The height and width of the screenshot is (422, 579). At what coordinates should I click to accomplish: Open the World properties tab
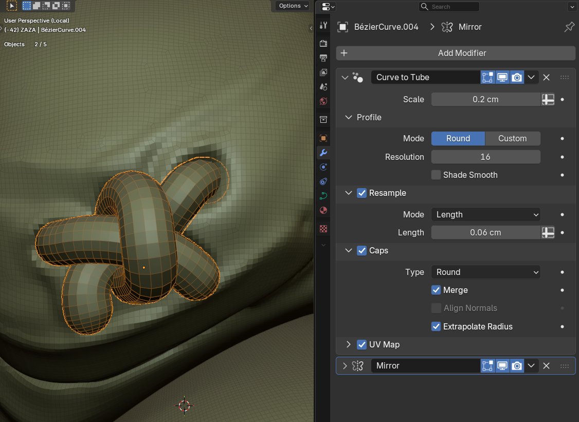(x=323, y=101)
